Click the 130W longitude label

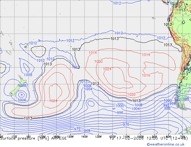coord(99,136)
